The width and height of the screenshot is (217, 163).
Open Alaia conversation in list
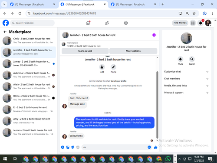tap(29, 86)
